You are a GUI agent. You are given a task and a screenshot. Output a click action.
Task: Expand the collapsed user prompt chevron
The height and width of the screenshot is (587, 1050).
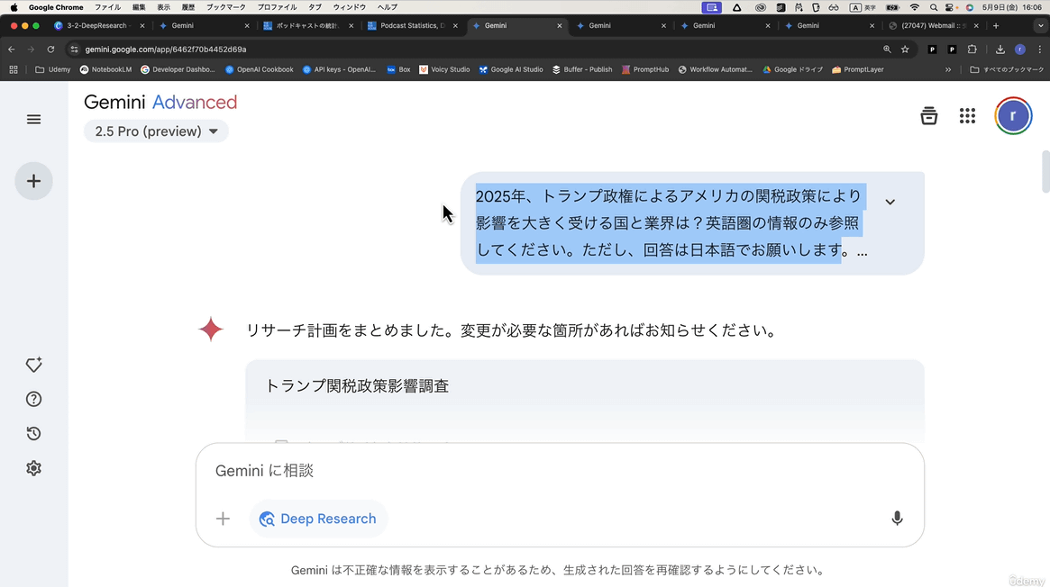[890, 202]
